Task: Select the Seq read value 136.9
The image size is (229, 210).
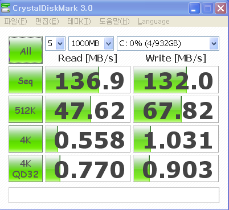Action: [88, 80]
